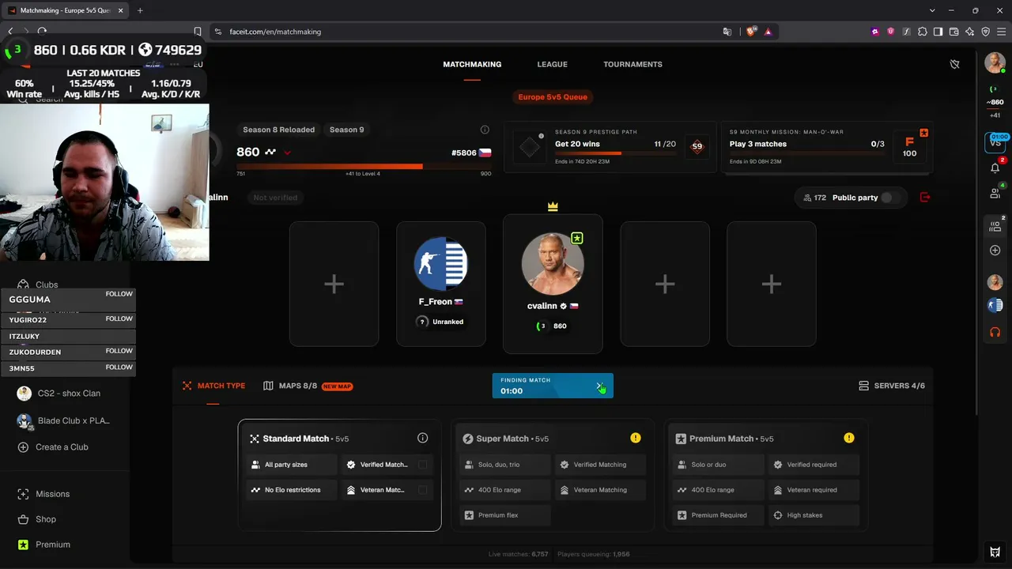Viewport: 1012px width, 569px height.
Task: Add a player in the last empty slot
Action: (771, 284)
